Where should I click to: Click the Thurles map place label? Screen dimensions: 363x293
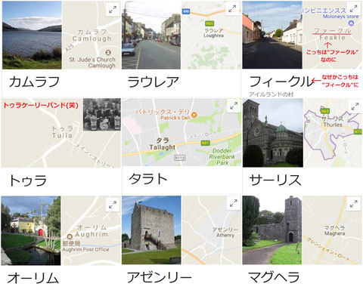pos(333,122)
